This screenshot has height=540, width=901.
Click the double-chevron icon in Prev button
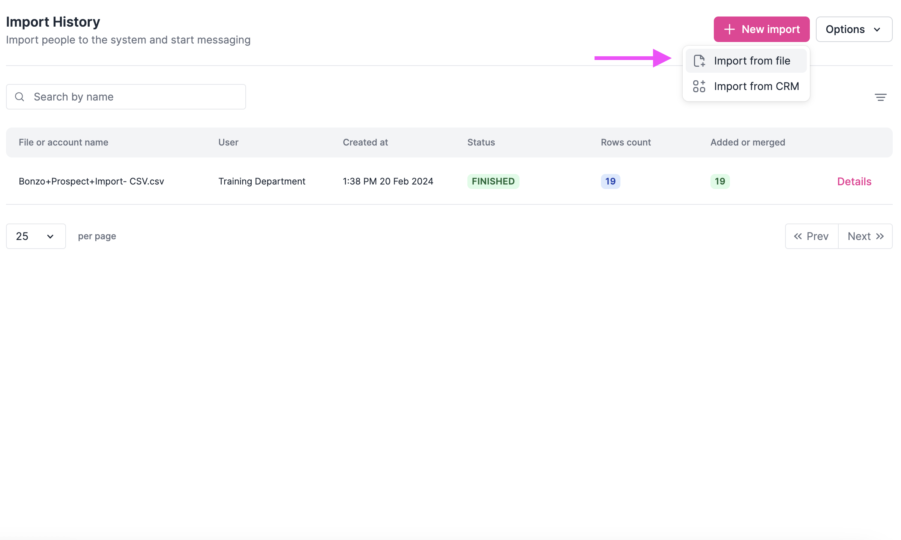coord(799,236)
